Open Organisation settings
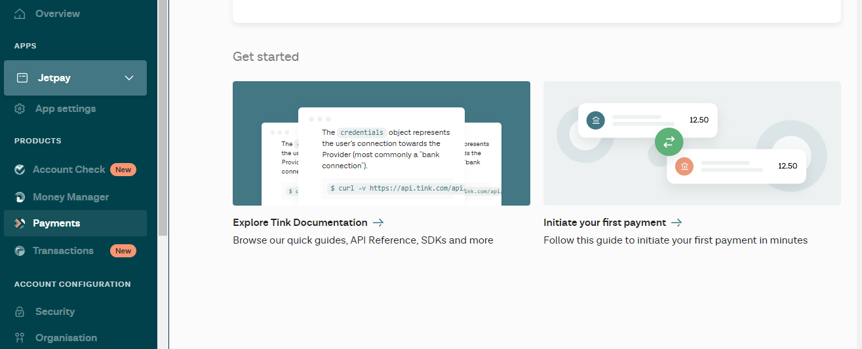The height and width of the screenshot is (349, 862). point(66,338)
